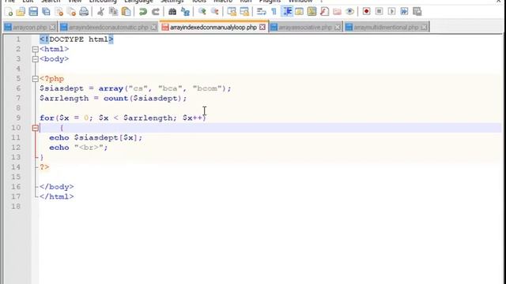Screen dimensions: 506x284
Task: Open the Encoding menu
Action: coord(103,2)
